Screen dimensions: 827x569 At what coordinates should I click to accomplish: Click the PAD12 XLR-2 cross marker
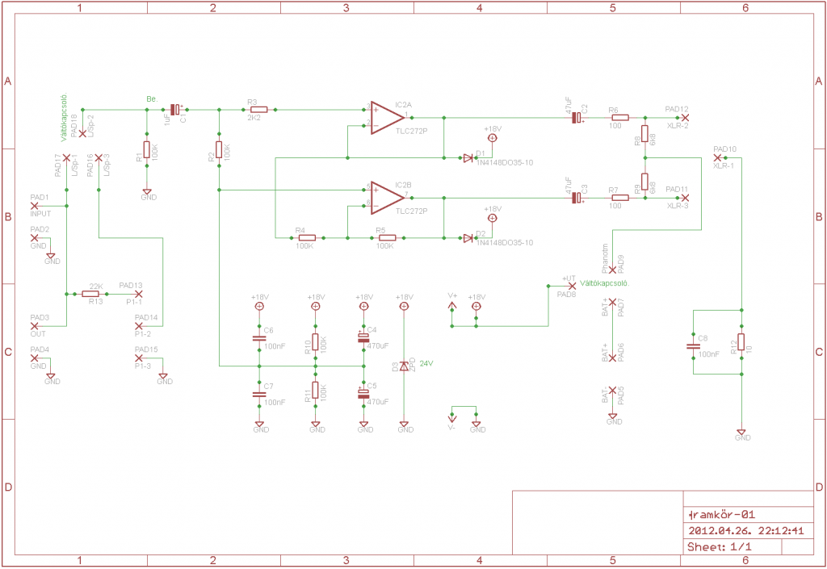[x=685, y=118]
